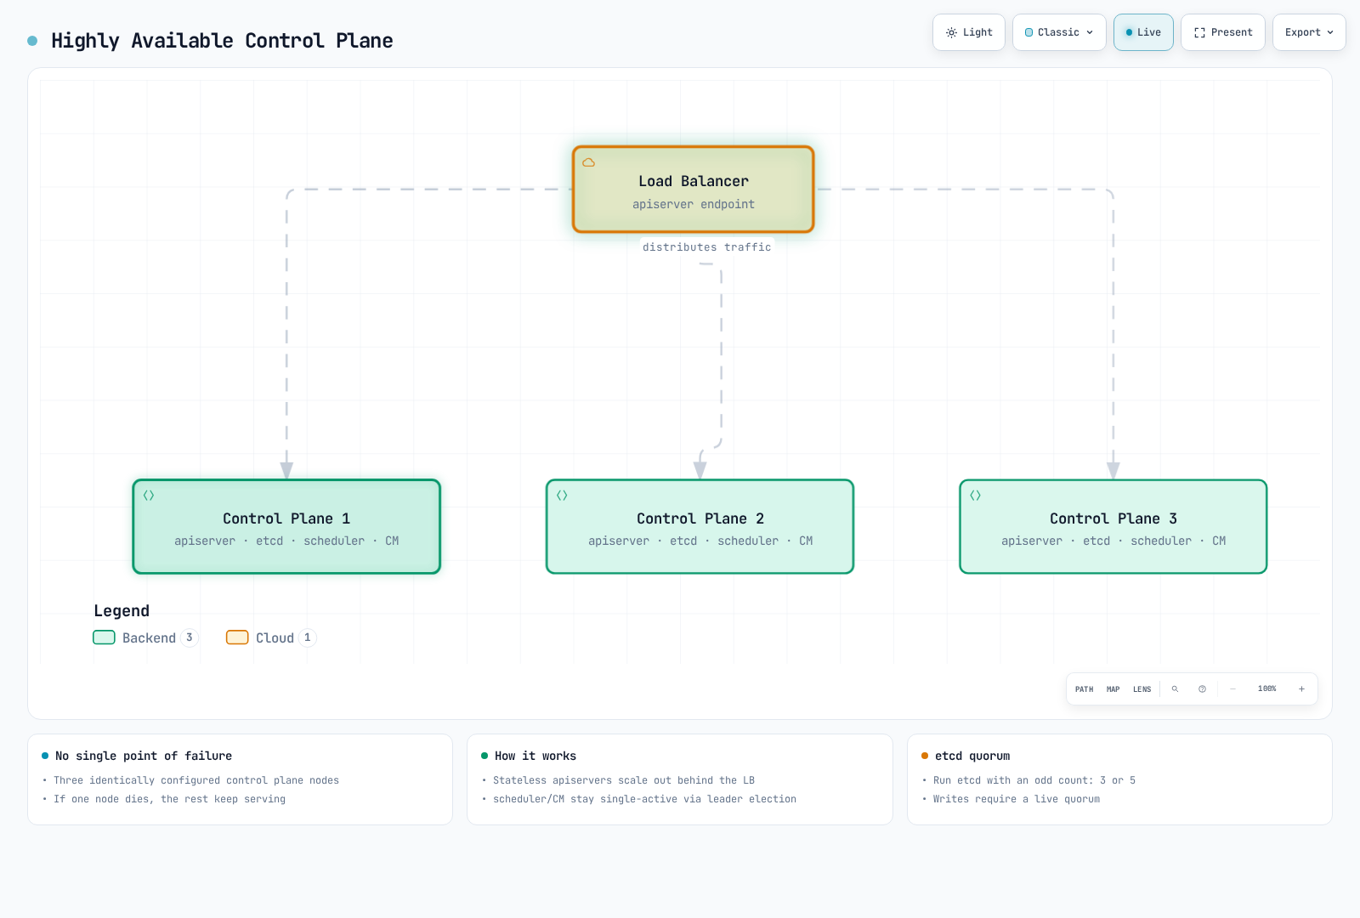Click the 'How it works' heading
The width and height of the screenshot is (1360, 918).
tap(535, 756)
